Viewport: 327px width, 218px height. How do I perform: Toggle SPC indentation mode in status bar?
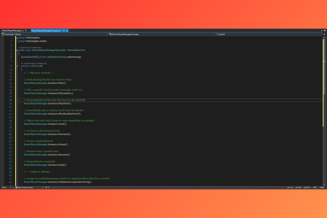pos(315,187)
